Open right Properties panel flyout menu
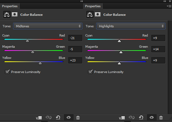 click(x=169, y=6)
